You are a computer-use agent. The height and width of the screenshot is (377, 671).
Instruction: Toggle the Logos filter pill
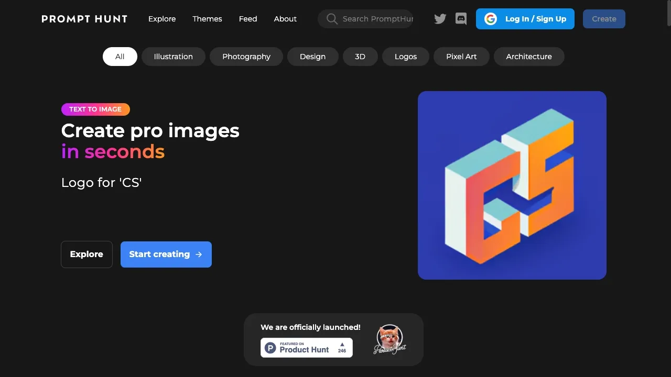(x=405, y=56)
